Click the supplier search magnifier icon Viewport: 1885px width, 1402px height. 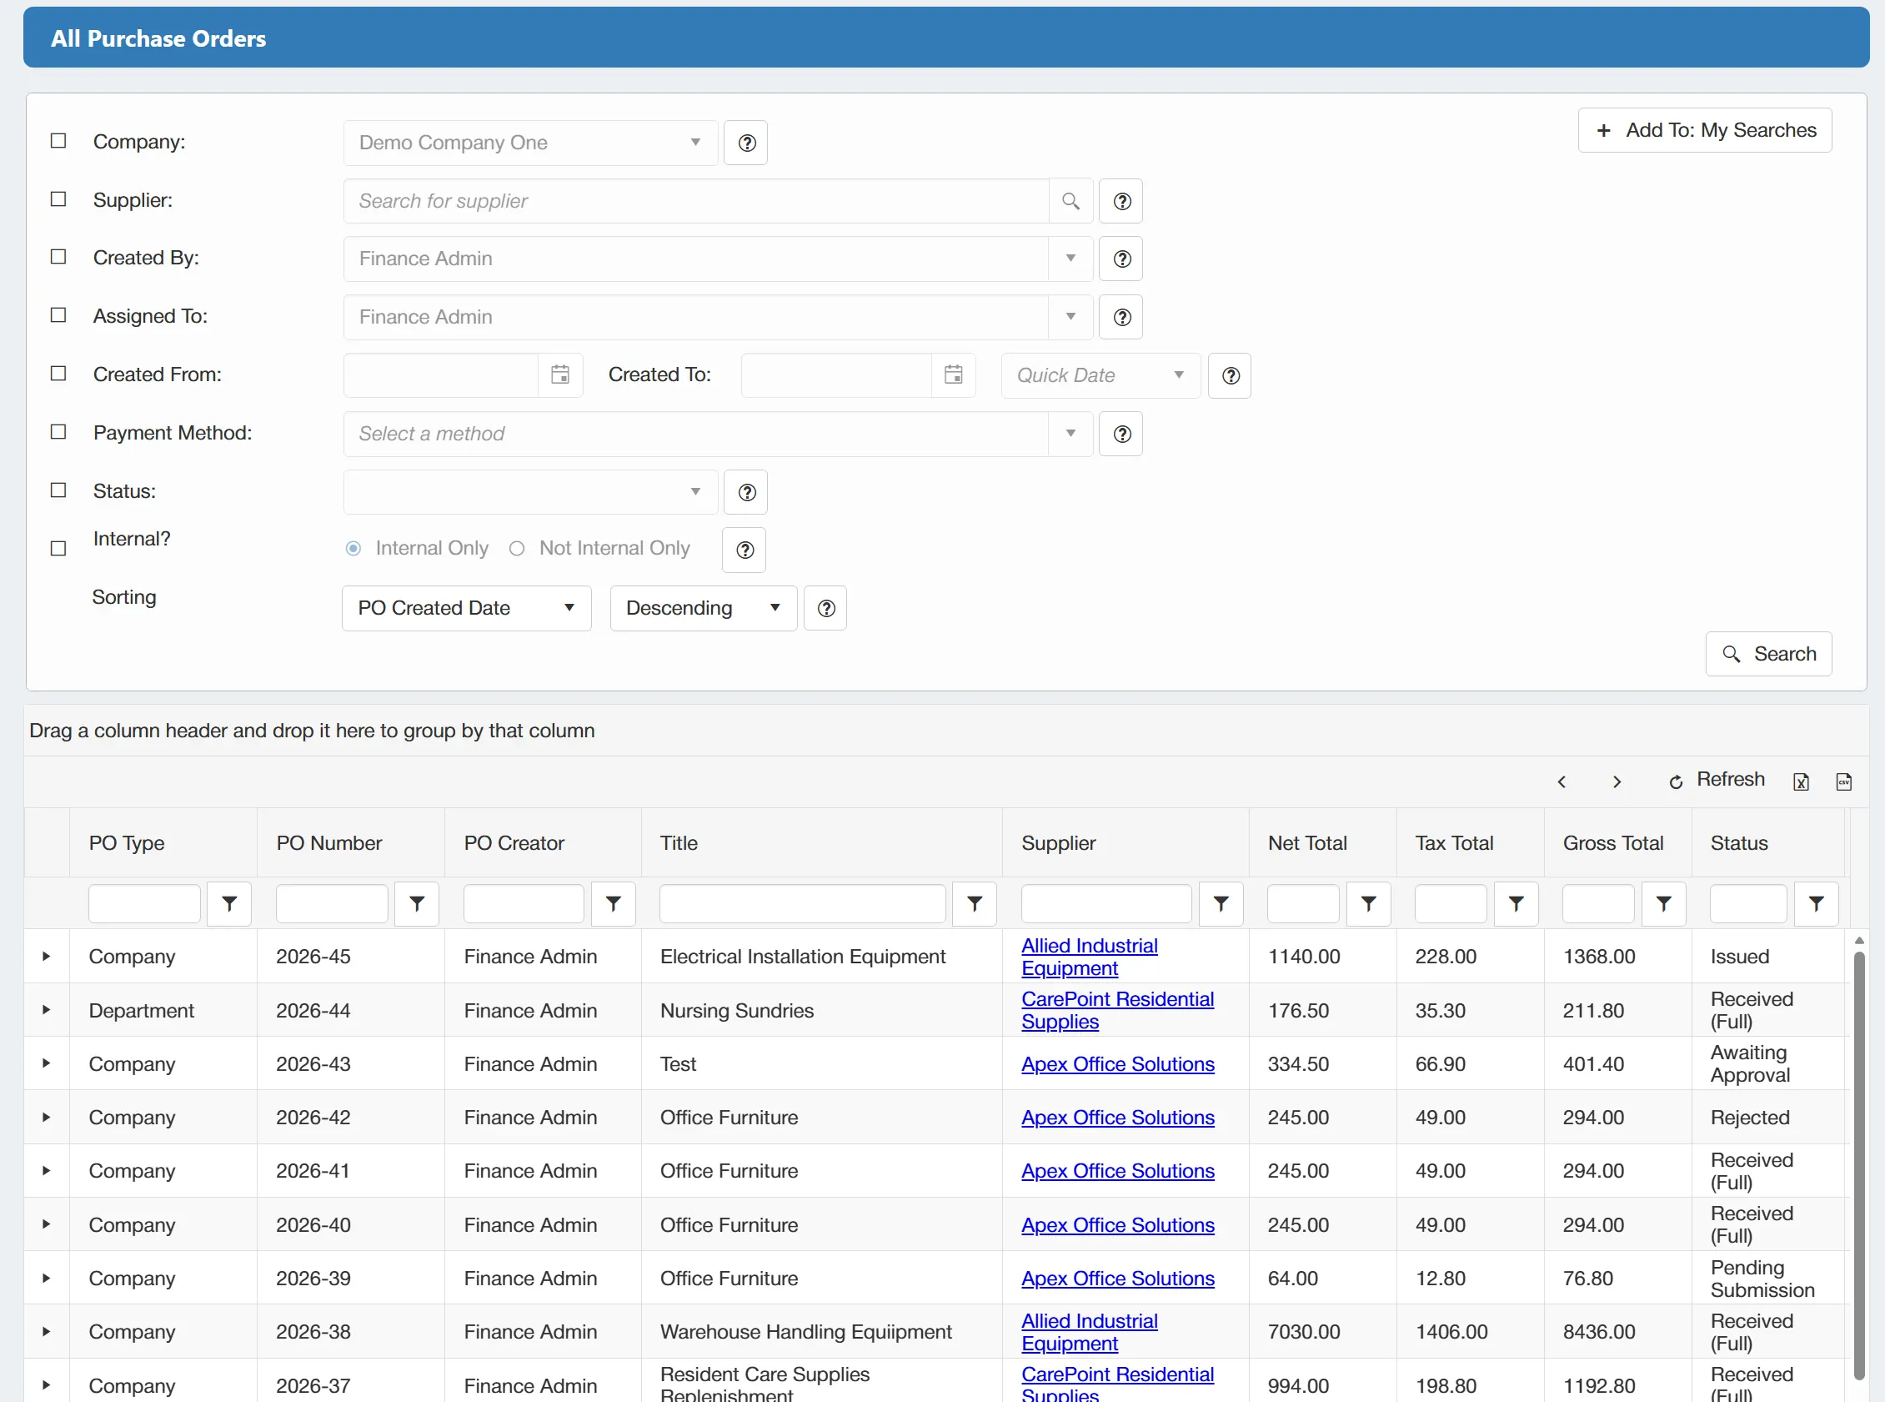pyautogui.click(x=1070, y=201)
